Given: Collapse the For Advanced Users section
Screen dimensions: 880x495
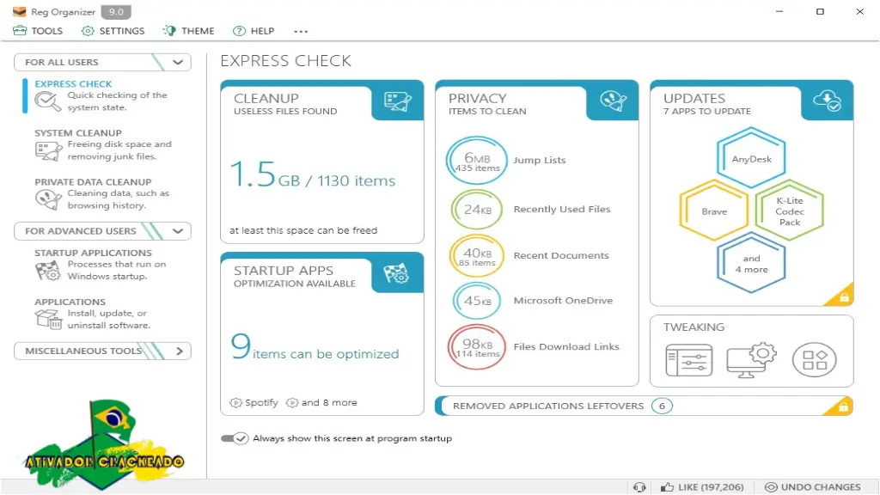Looking at the screenshot, I should click(x=178, y=231).
